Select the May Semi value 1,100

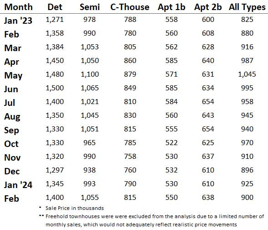90,74
